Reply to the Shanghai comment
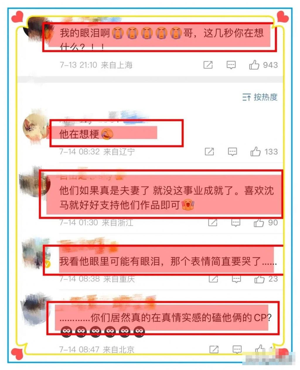 [x=231, y=65]
